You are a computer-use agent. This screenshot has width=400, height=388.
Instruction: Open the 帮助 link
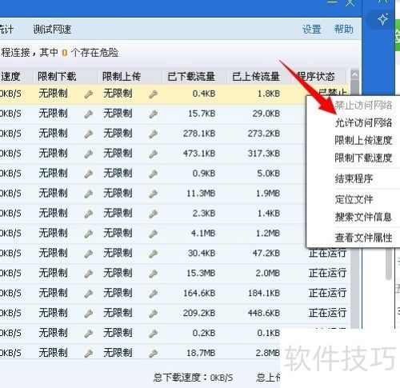tap(344, 30)
